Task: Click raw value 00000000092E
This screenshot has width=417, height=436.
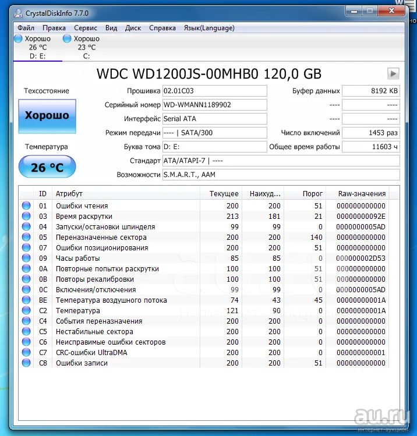Action: click(361, 217)
